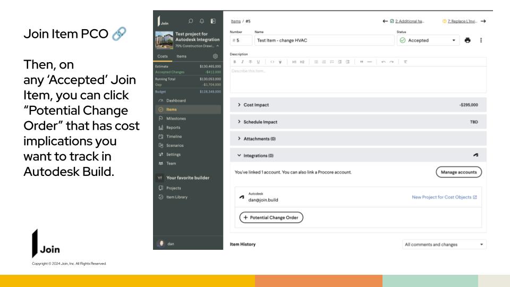
Task: Toggle underline formatting in description
Action: [258, 62]
